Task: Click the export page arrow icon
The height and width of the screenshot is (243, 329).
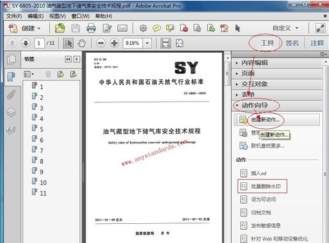Action: pos(211,28)
